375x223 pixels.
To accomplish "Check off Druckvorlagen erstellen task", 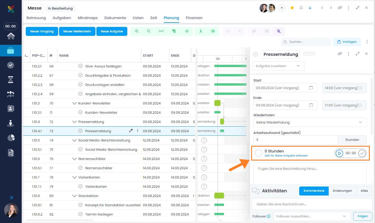I will (80, 84).
